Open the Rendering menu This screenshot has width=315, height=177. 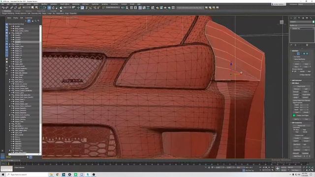click(76, 4)
